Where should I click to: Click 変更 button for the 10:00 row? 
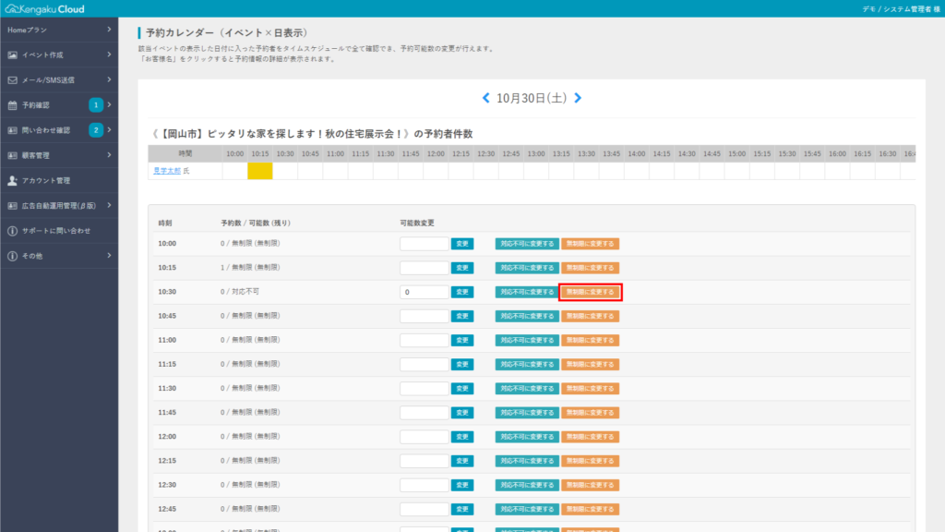[462, 244]
